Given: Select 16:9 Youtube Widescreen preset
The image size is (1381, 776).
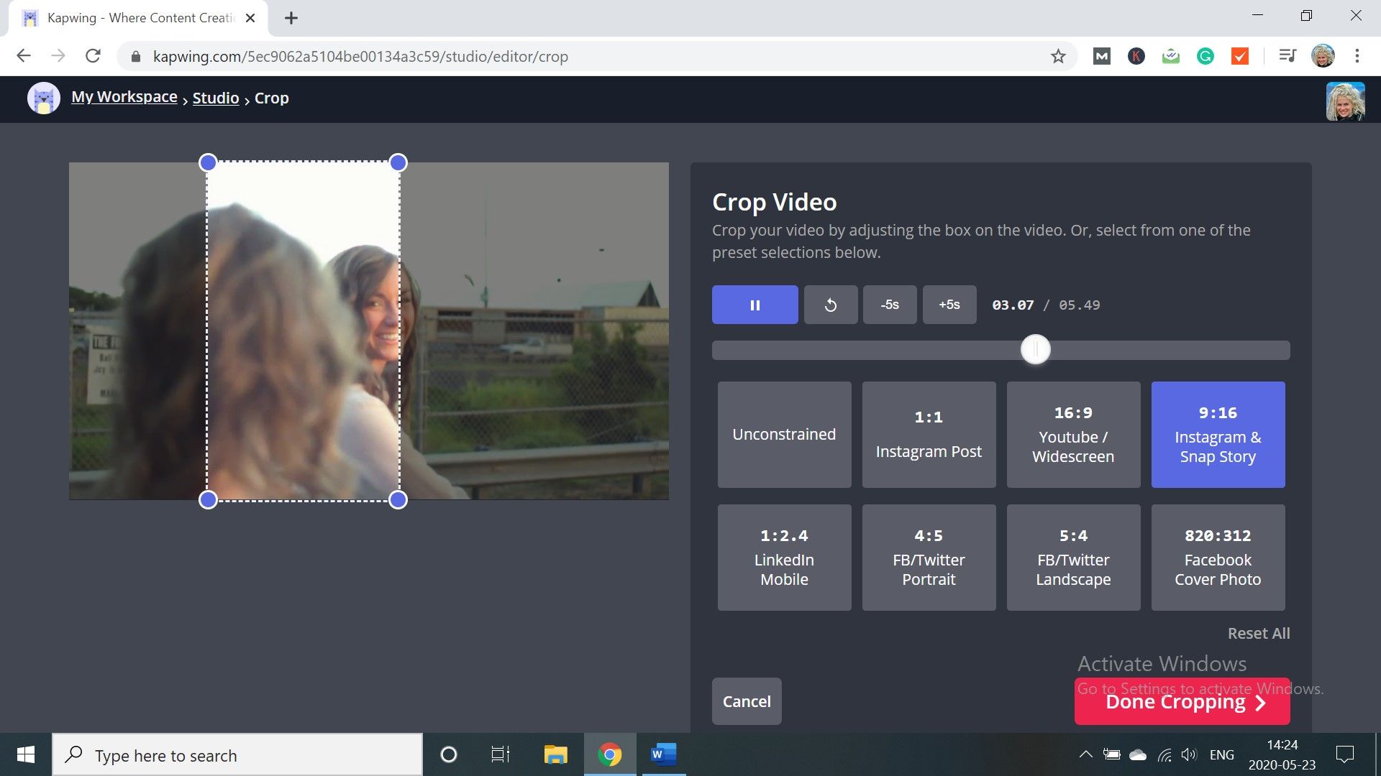Looking at the screenshot, I should [x=1073, y=434].
